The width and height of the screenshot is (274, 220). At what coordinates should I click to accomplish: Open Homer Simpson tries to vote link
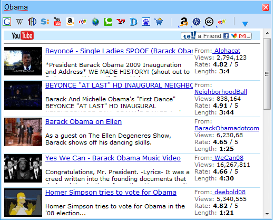(111, 192)
